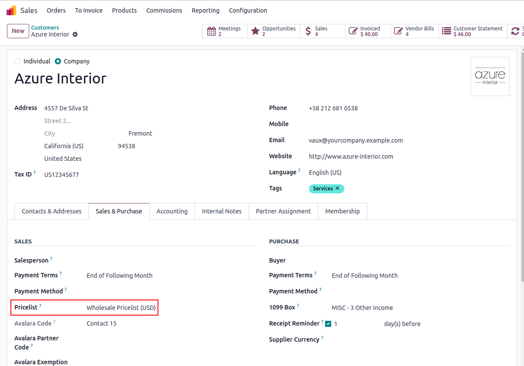Switch to the Membership tab
Screen dimensions: 524x366
point(343,211)
